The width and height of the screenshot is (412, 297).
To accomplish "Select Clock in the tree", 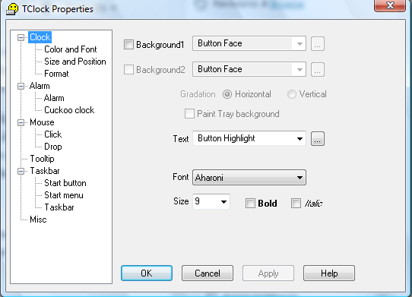I will coord(40,37).
